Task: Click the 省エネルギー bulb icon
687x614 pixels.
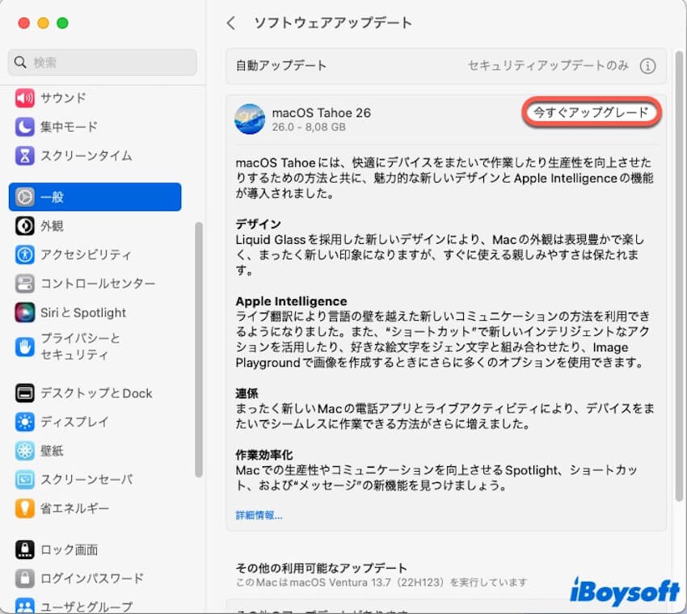Action: coord(24,508)
